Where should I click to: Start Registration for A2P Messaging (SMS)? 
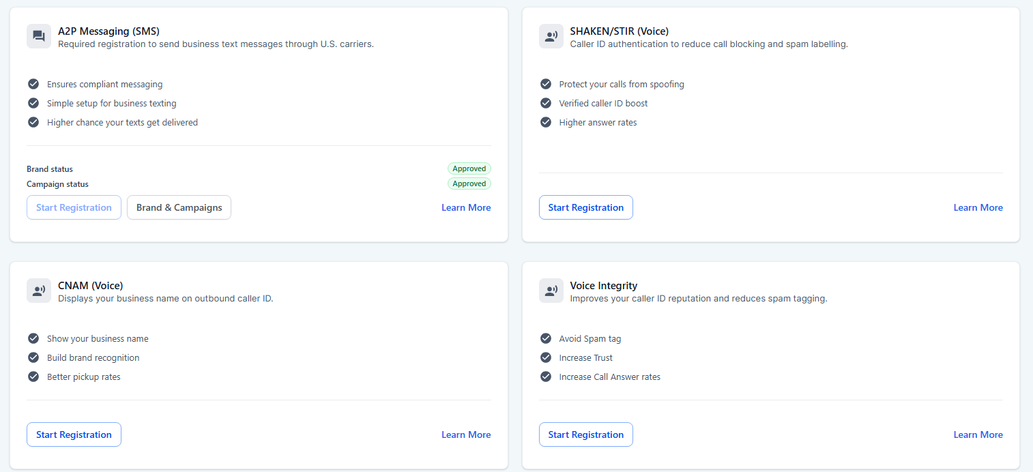point(74,207)
